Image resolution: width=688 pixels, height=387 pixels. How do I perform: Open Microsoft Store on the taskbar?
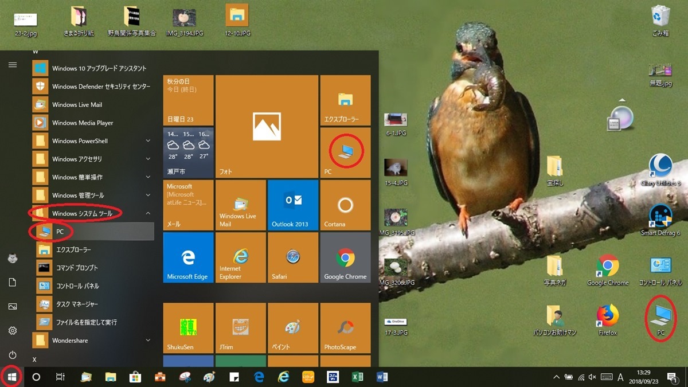click(135, 377)
